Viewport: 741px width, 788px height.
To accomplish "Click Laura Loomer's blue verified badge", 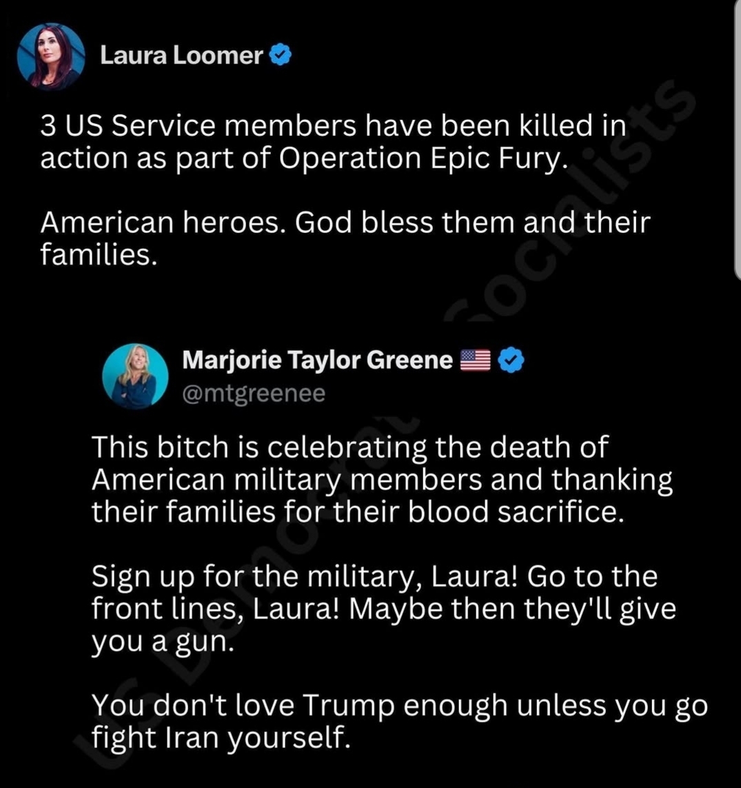I will (281, 54).
